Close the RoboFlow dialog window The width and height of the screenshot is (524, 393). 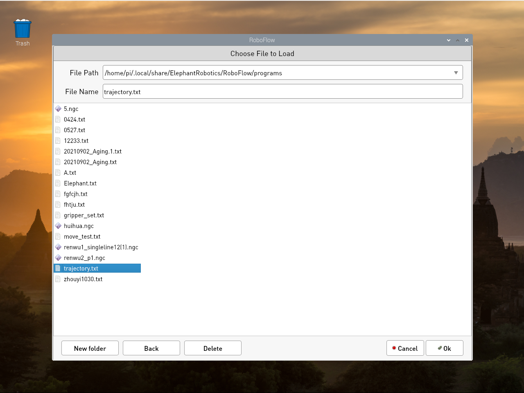pyautogui.click(x=467, y=40)
